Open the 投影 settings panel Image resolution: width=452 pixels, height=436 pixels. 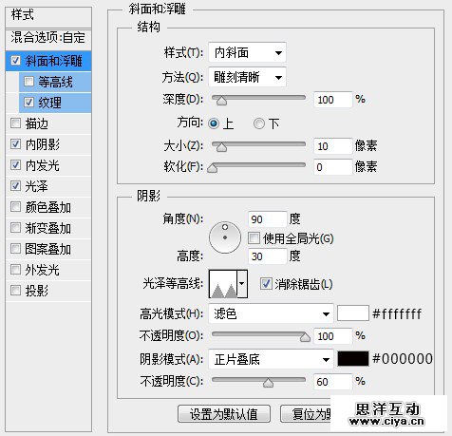37,291
